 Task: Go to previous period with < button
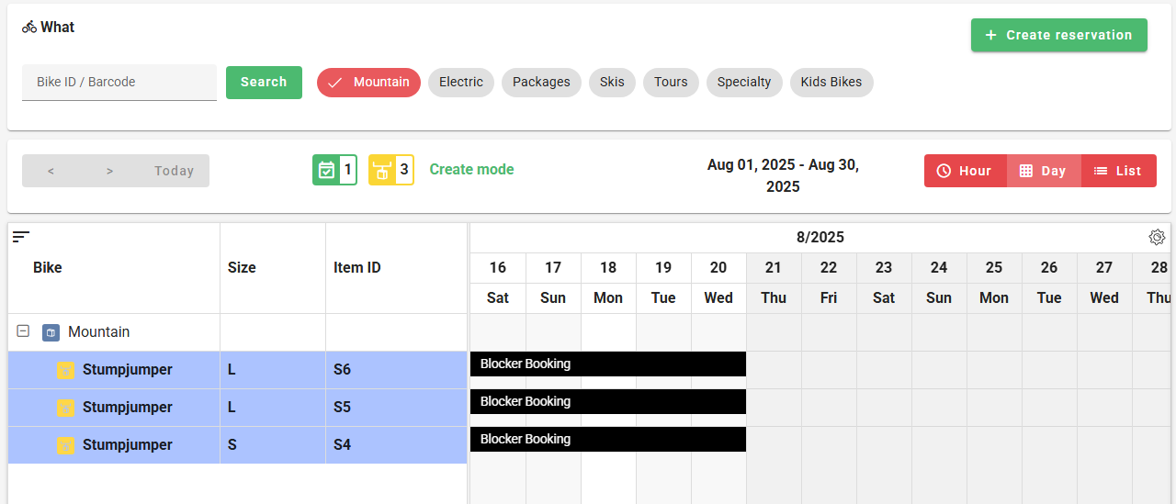click(x=51, y=171)
